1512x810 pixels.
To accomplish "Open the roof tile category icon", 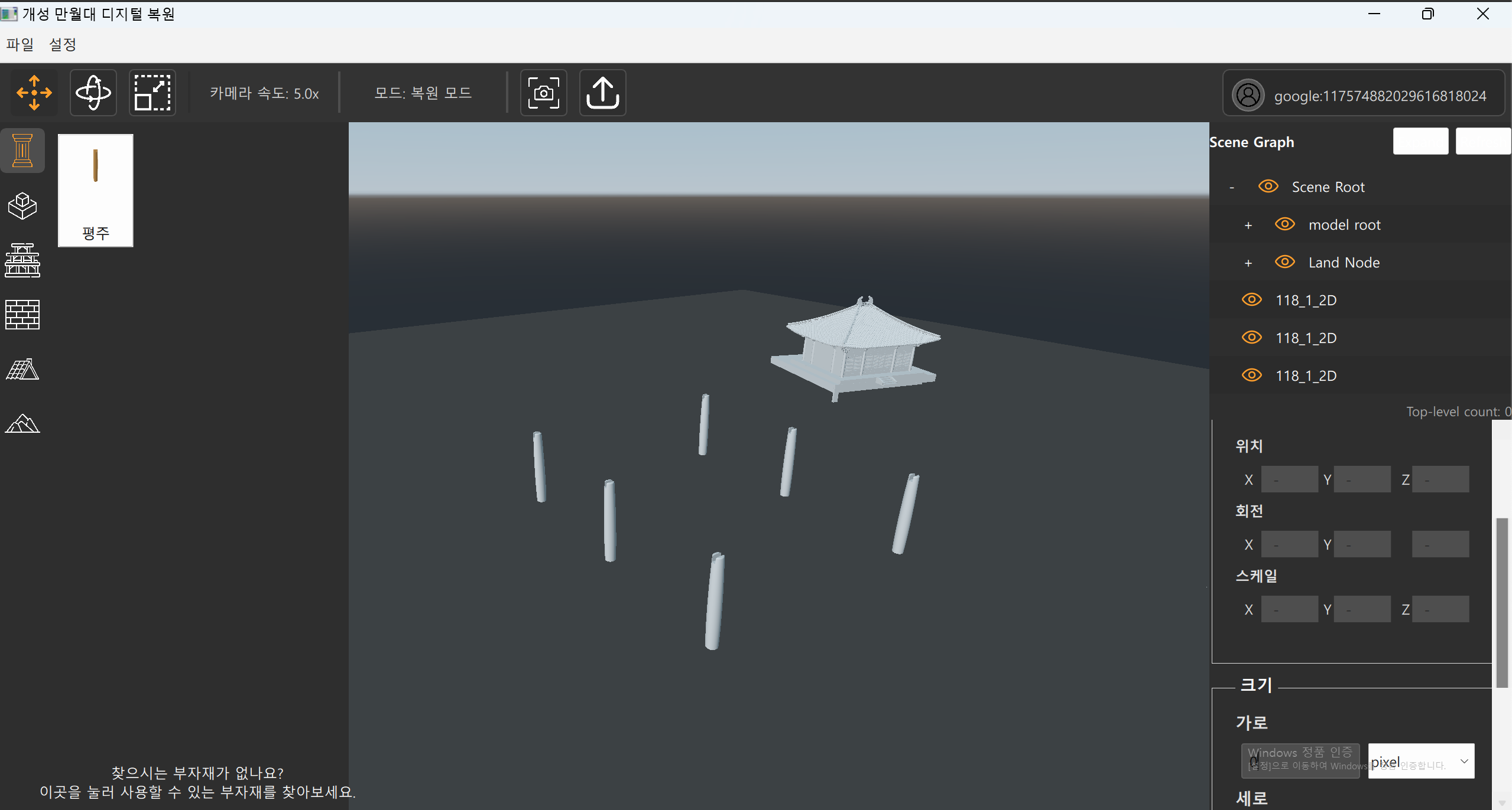I will click(22, 369).
